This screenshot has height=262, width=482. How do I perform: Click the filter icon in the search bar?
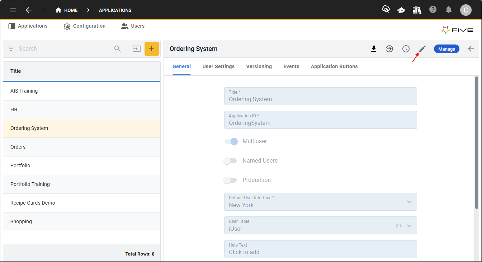tap(11, 49)
